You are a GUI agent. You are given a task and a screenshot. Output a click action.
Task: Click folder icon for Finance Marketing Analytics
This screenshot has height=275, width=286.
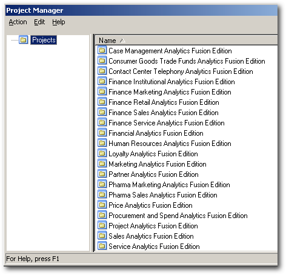(102, 91)
